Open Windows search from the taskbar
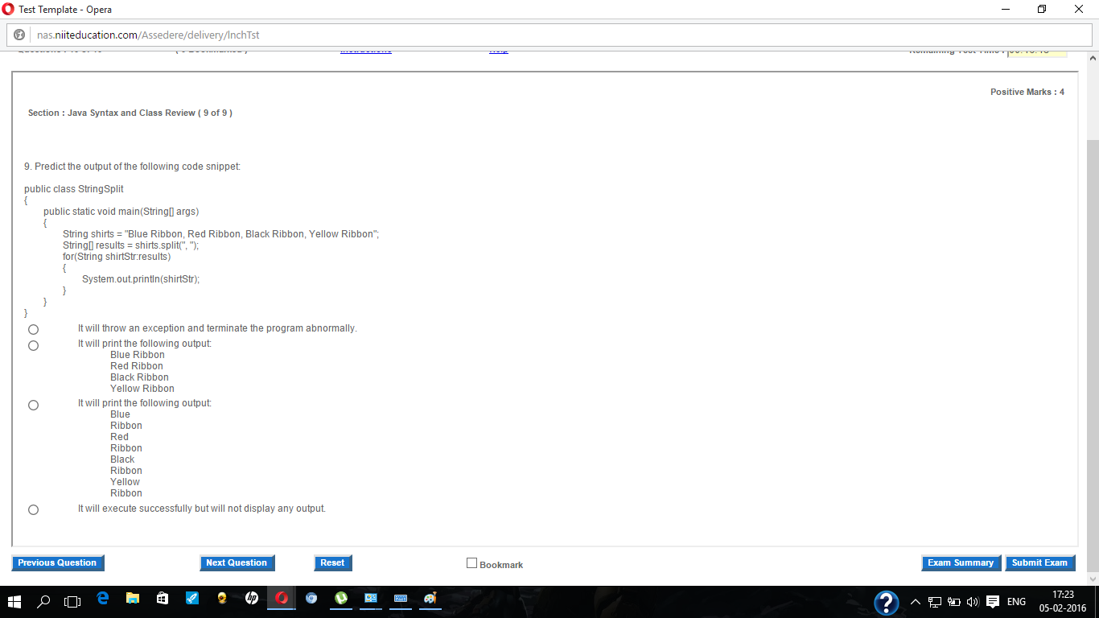Image resolution: width=1099 pixels, height=618 pixels. coord(43,600)
